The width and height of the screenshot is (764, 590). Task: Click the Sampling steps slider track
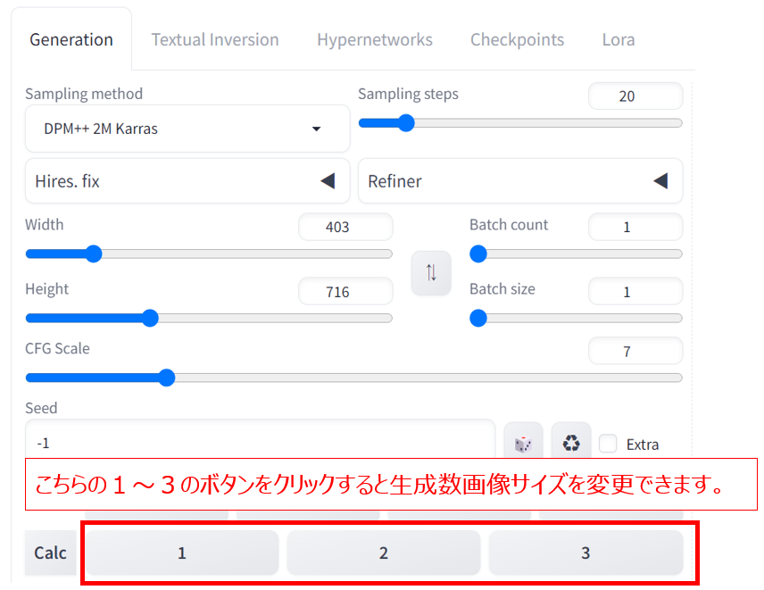520,123
